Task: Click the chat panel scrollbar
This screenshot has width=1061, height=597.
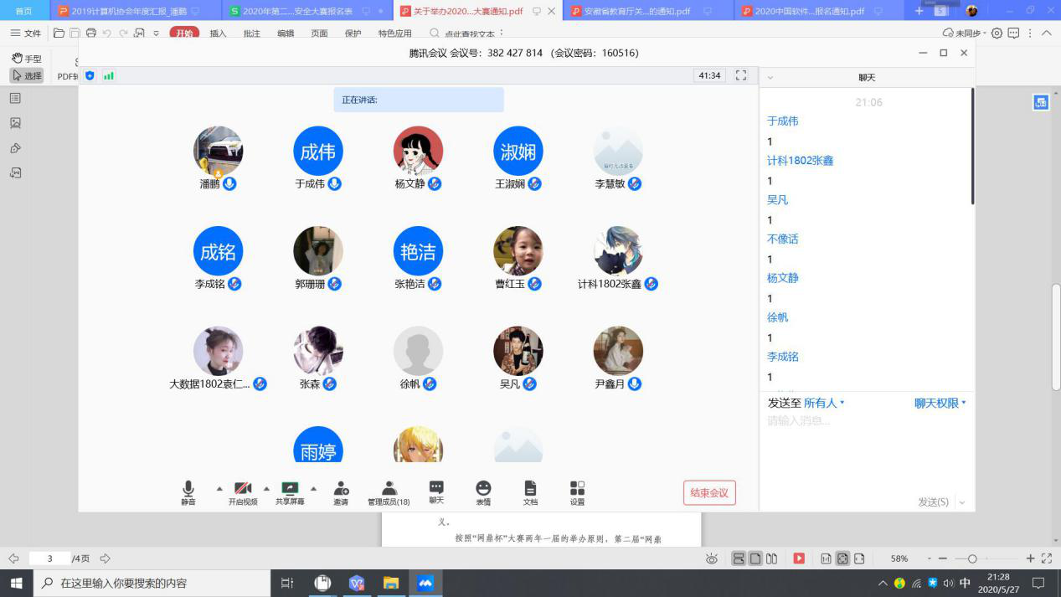Action: click(x=972, y=147)
